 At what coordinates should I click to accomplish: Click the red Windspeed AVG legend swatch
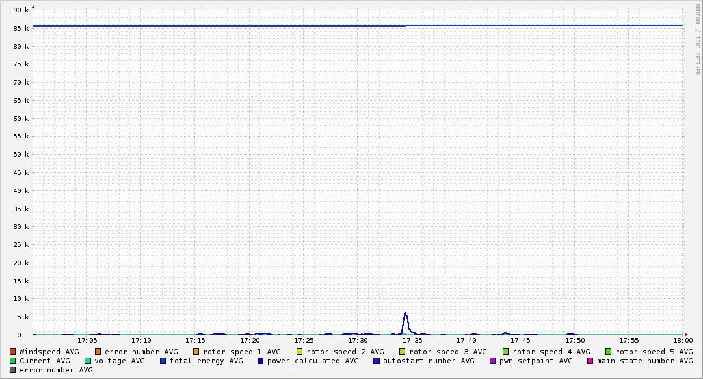tap(13, 352)
